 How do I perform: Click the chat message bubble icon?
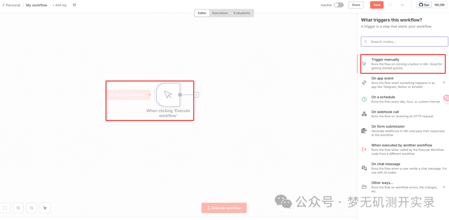click(x=364, y=168)
